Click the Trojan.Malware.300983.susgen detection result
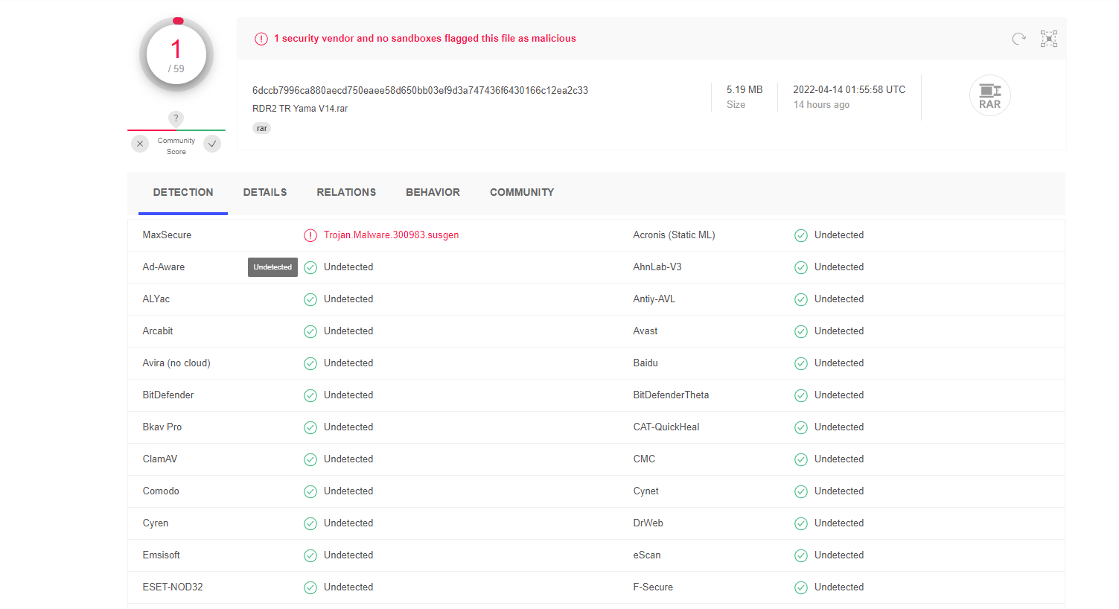Viewport: 1119px width, 609px height. coord(391,235)
